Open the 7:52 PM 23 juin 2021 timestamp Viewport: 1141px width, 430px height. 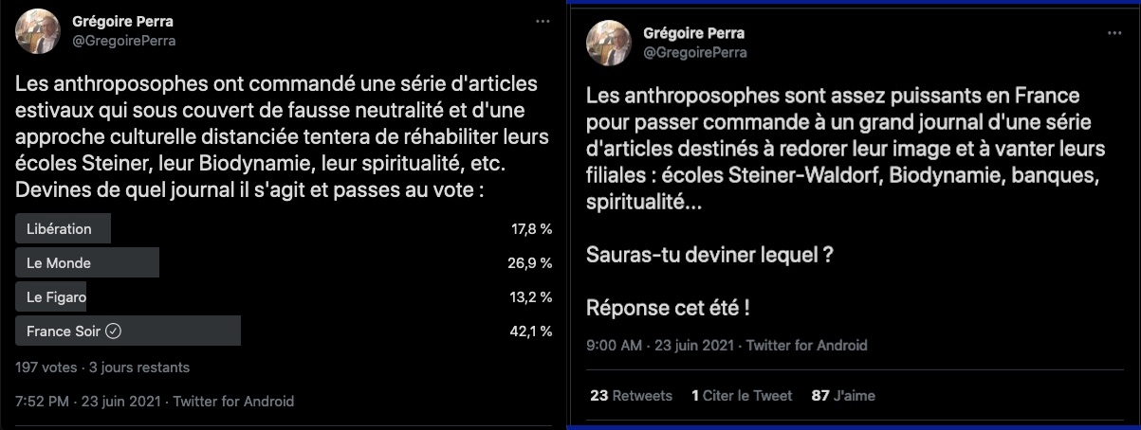[84, 402]
